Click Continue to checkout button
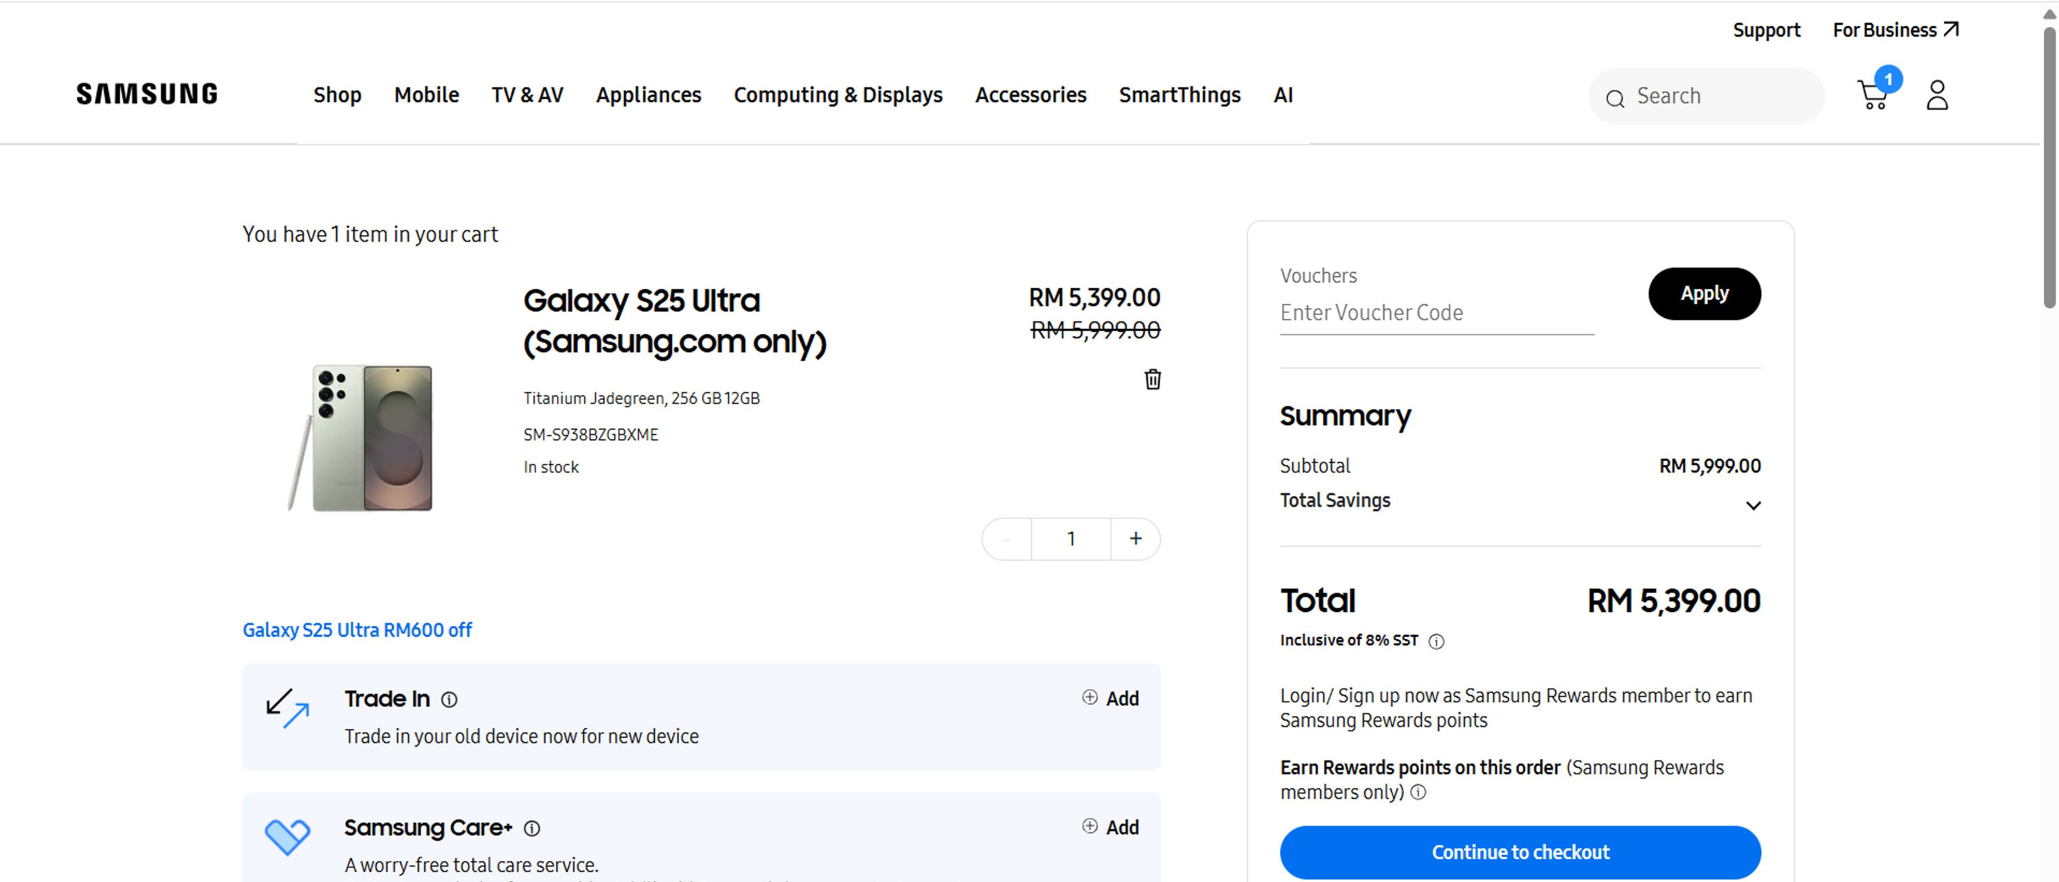 [x=1520, y=853]
